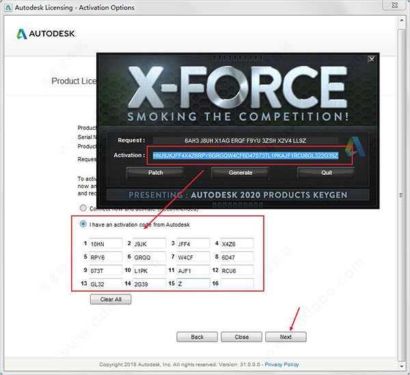Click the scrollbar down arrow
The width and height of the screenshot is (410, 375).
[402, 366]
